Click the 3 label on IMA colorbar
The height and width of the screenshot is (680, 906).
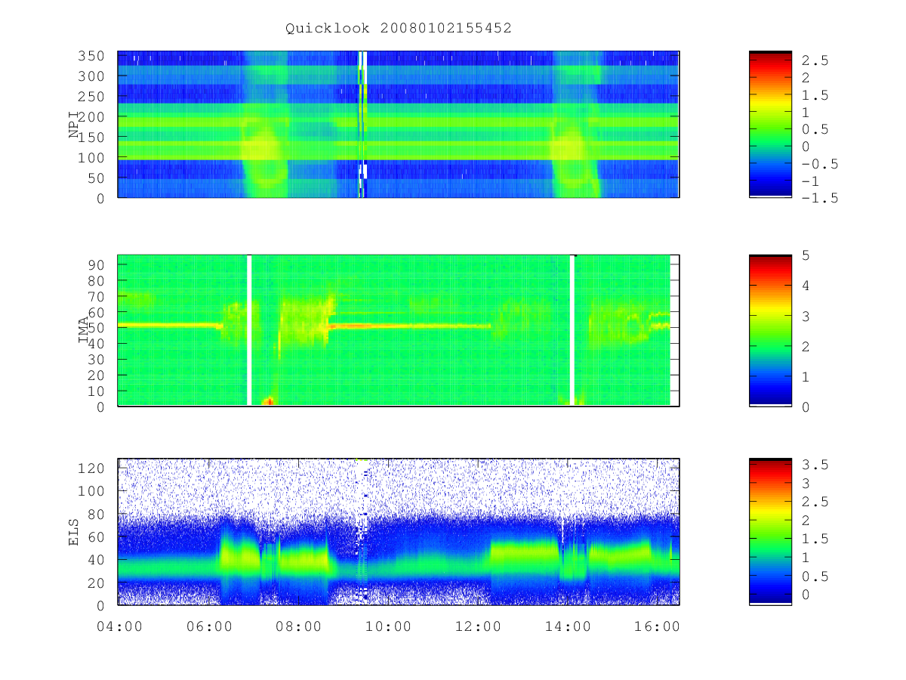click(806, 316)
